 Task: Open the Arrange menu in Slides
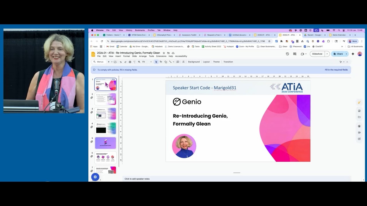143,56
